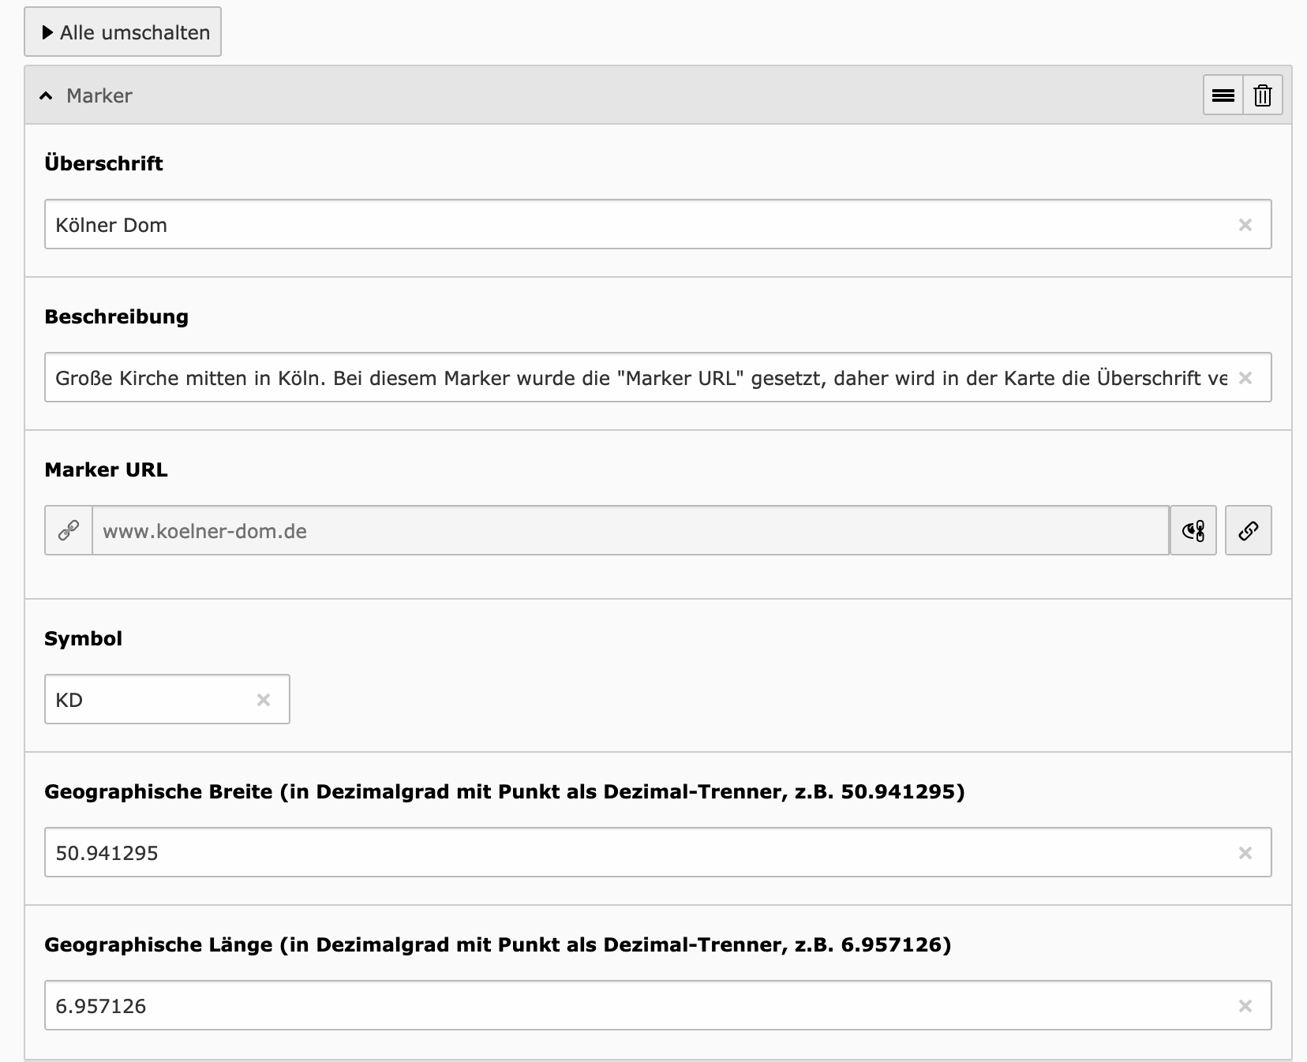
Task: Toggle the Marker URL link view icon
Action: point(1193,530)
